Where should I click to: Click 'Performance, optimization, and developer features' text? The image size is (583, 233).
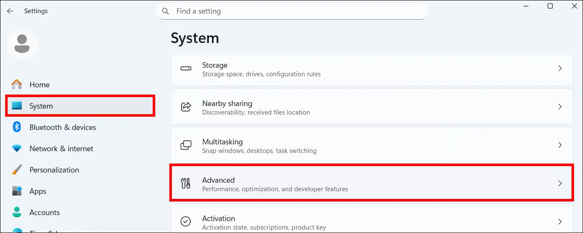[x=275, y=189]
